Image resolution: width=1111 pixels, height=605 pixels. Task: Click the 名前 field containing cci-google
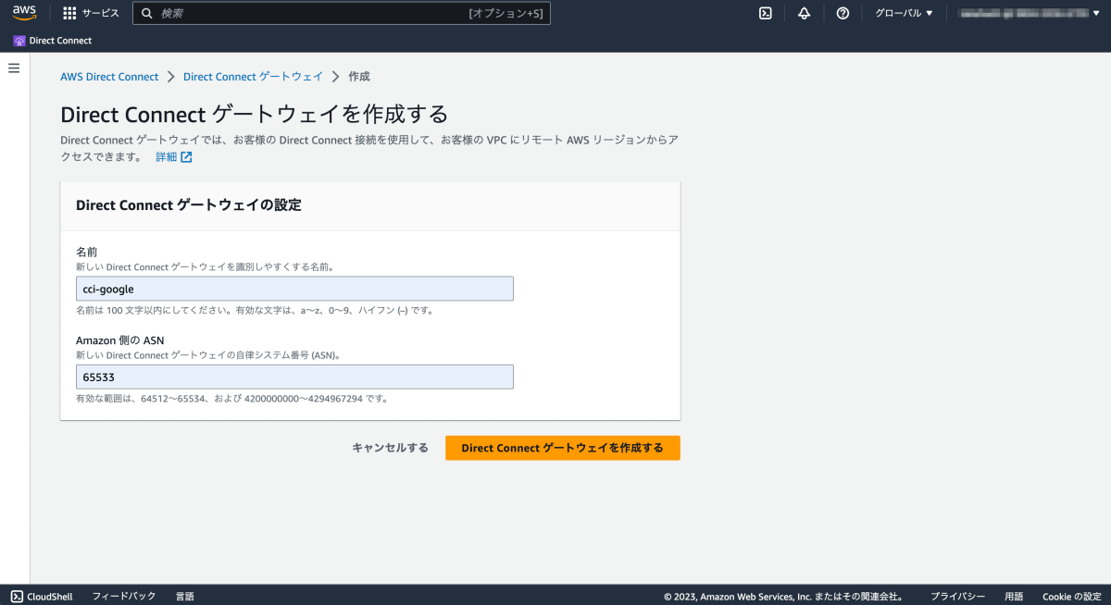294,289
